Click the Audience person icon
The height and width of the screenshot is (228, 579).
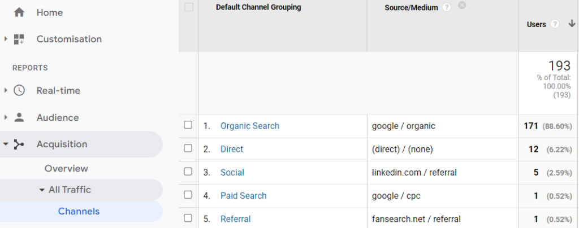pyautogui.click(x=19, y=117)
